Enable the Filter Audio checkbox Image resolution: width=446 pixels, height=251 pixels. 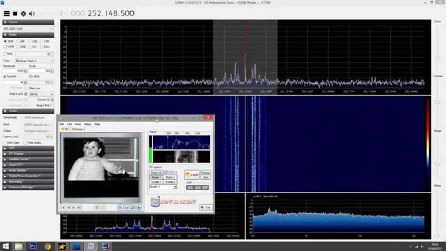pos(25,143)
